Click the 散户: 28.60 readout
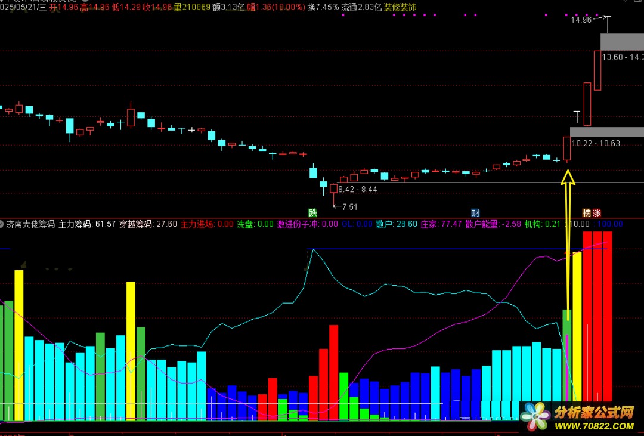 pos(397,224)
